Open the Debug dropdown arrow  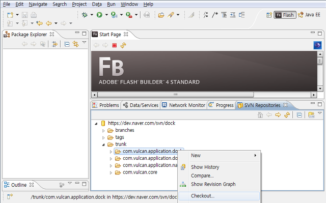[92, 15]
